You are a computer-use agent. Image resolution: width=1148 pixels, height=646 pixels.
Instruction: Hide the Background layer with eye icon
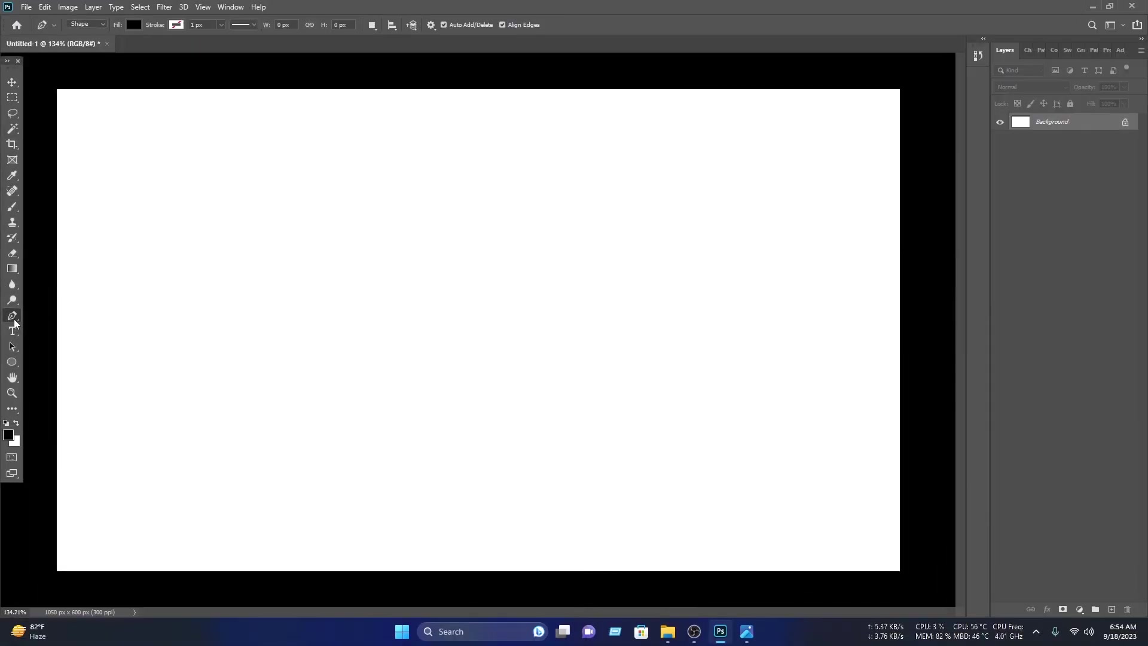point(1000,122)
